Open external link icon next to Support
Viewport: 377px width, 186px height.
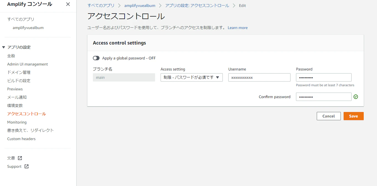[27, 166]
